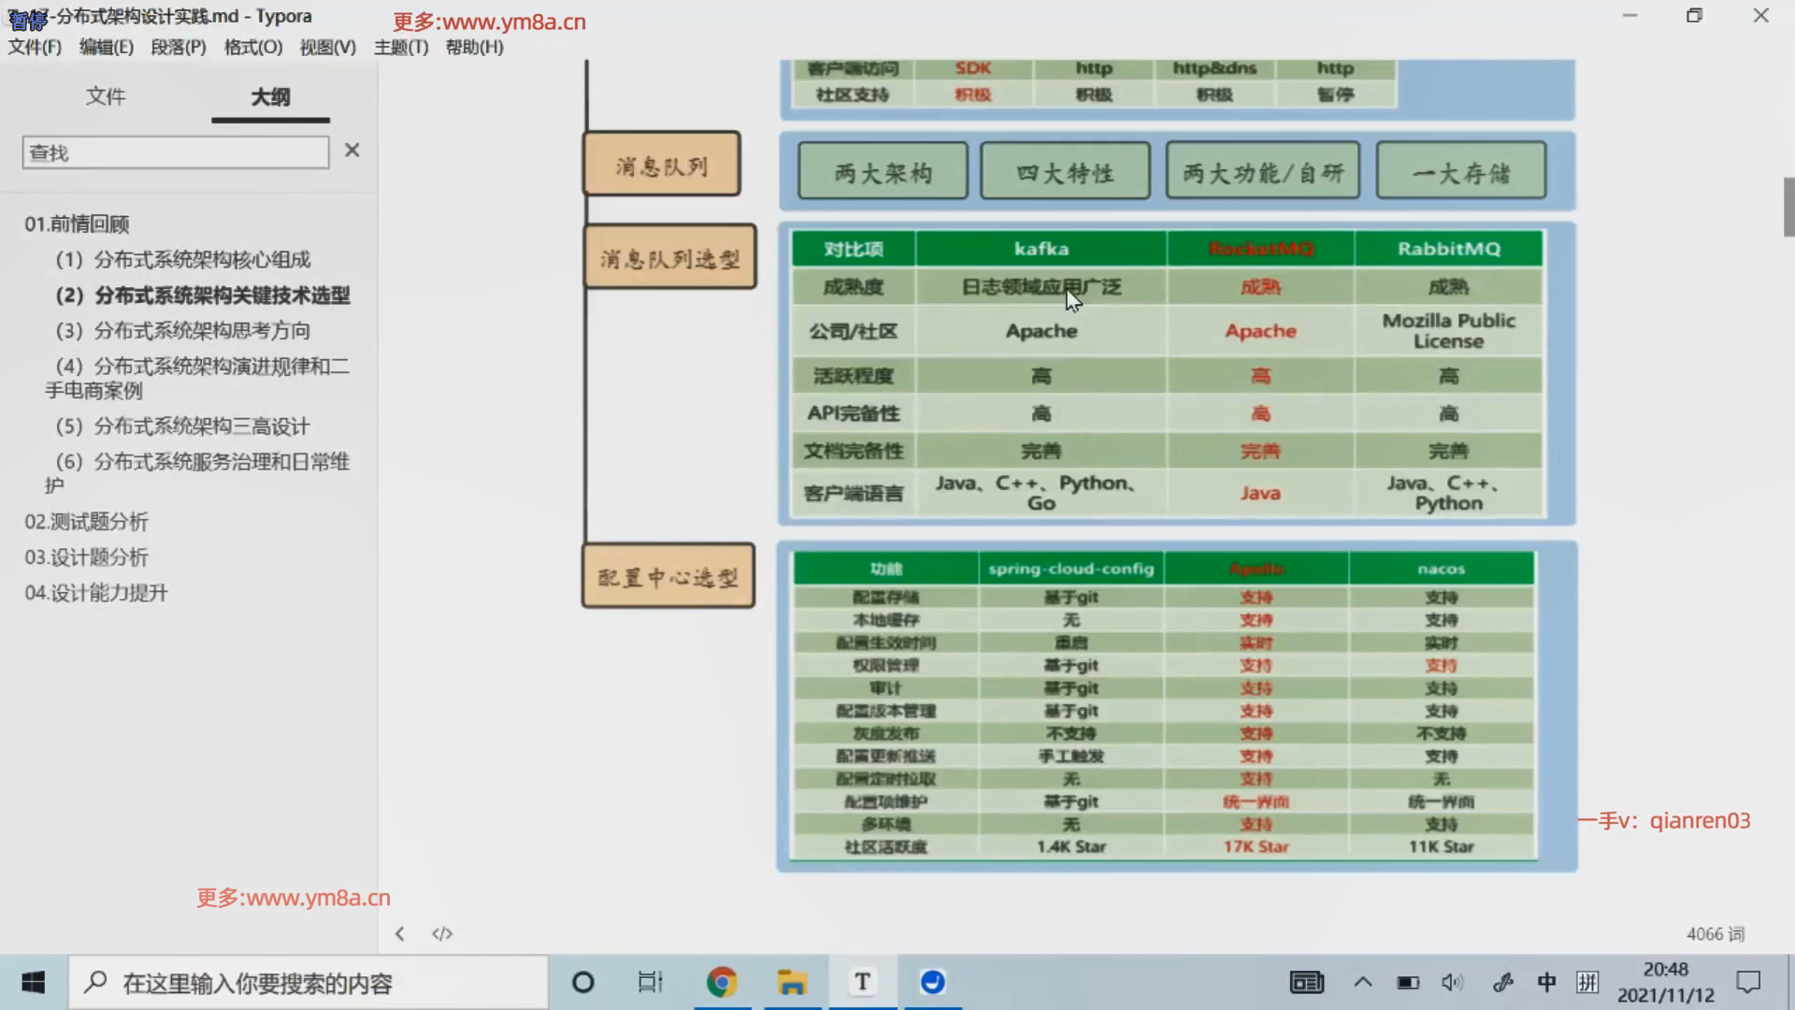Click the Cortana circle icon
The image size is (1795, 1010).
(582, 982)
